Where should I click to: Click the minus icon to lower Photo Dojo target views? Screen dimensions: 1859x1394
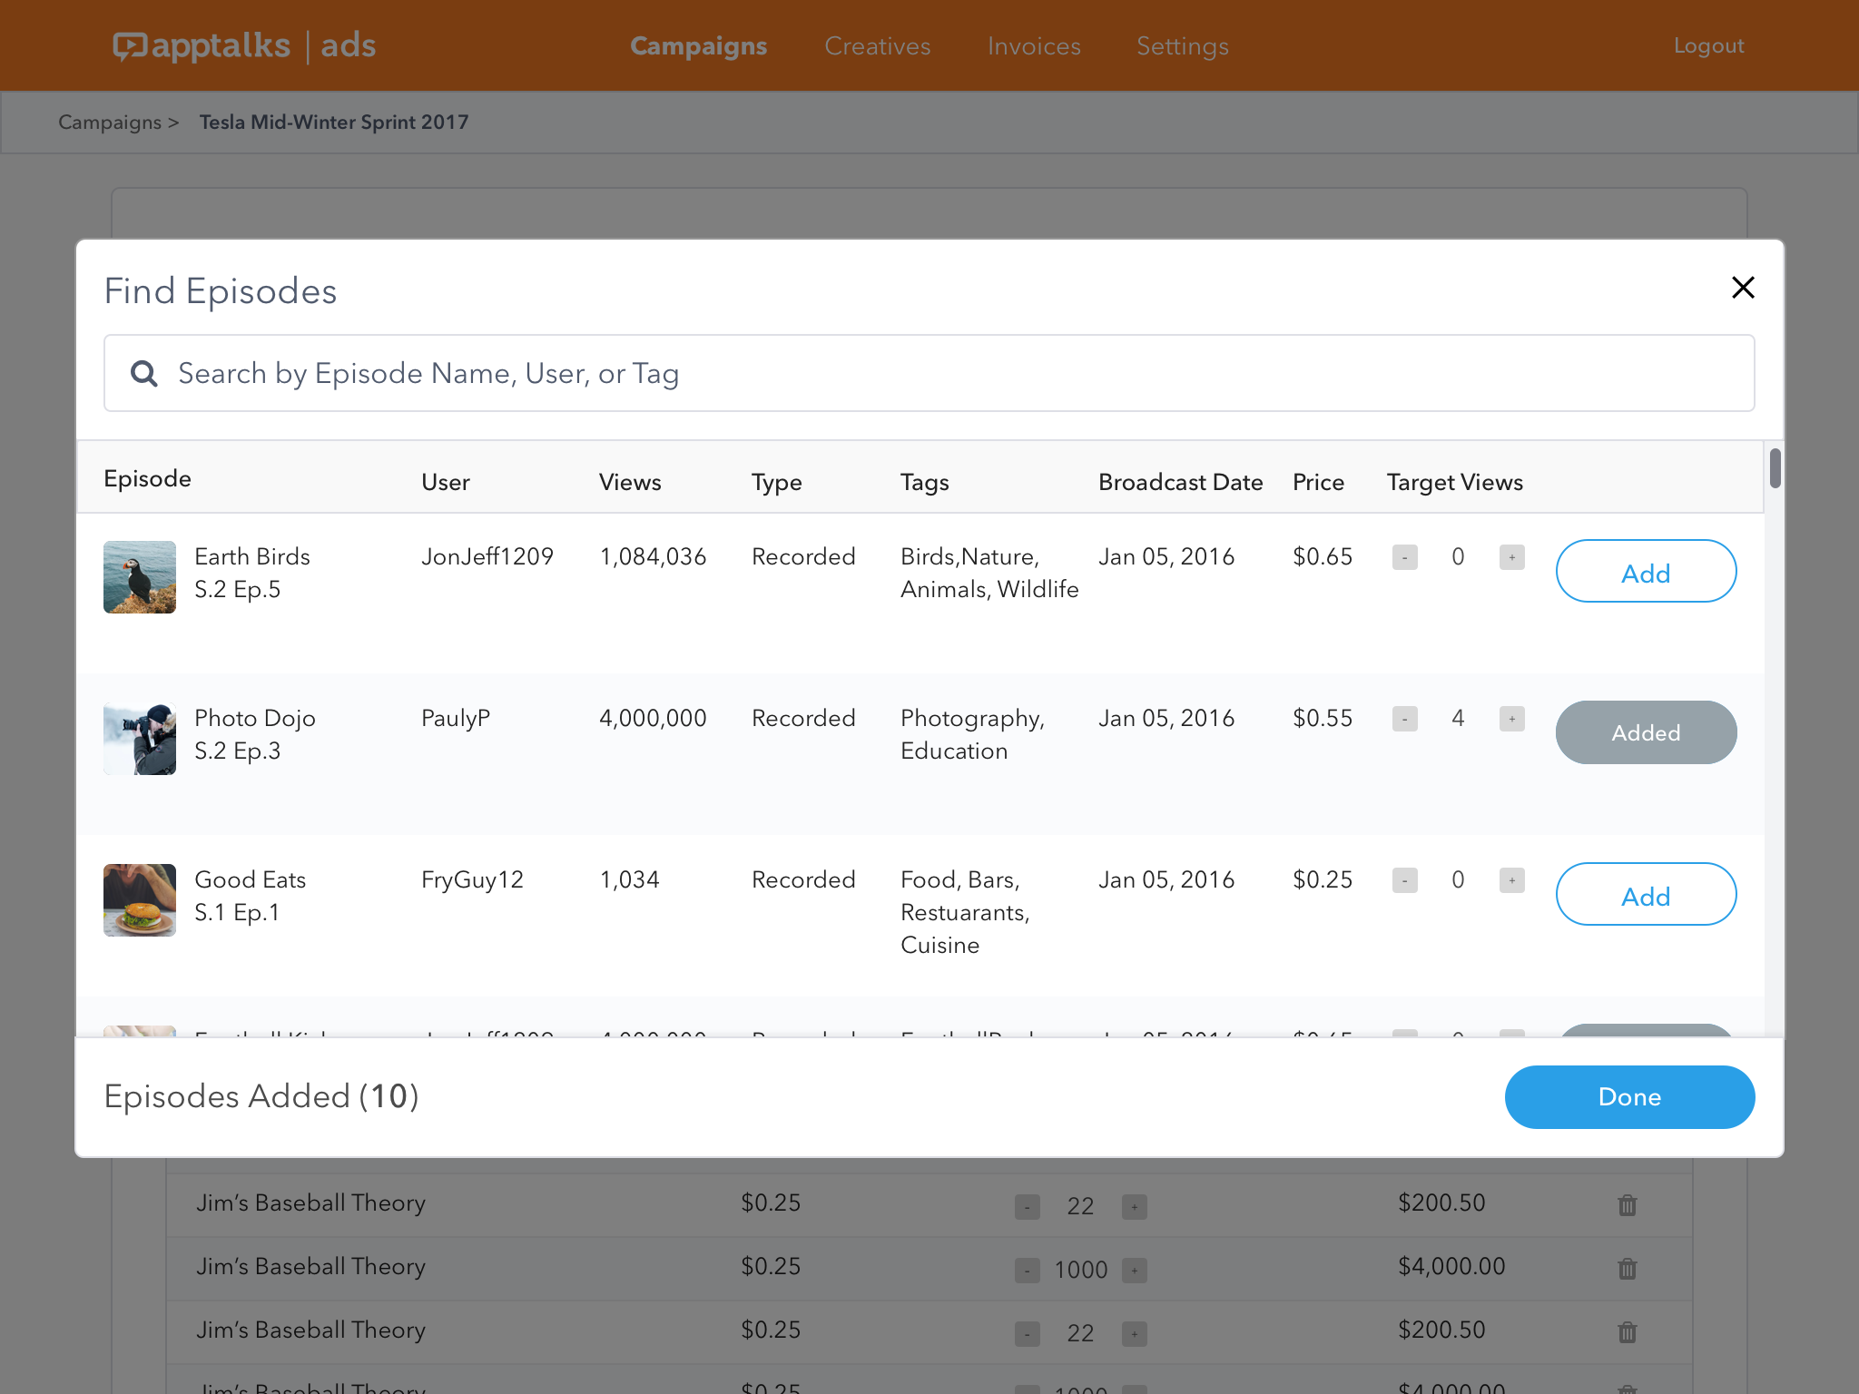point(1405,718)
